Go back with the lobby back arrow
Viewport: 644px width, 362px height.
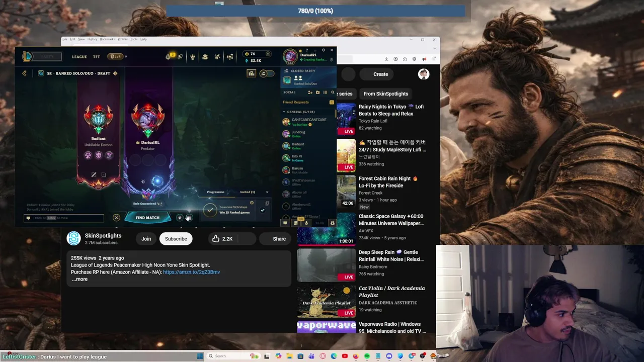pos(24,73)
